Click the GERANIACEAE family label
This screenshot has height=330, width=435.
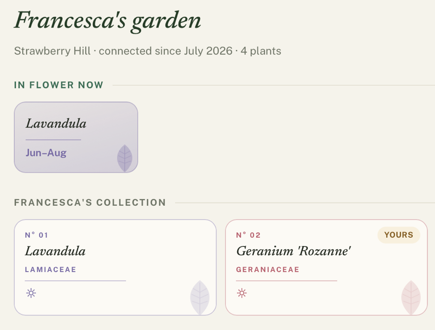tap(268, 270)
